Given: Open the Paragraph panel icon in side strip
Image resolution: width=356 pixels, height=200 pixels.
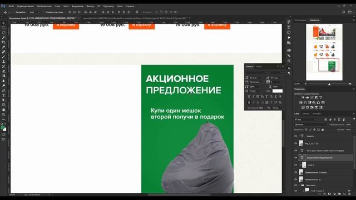Looking at the screenshot, I should click(x=289, y=73).
